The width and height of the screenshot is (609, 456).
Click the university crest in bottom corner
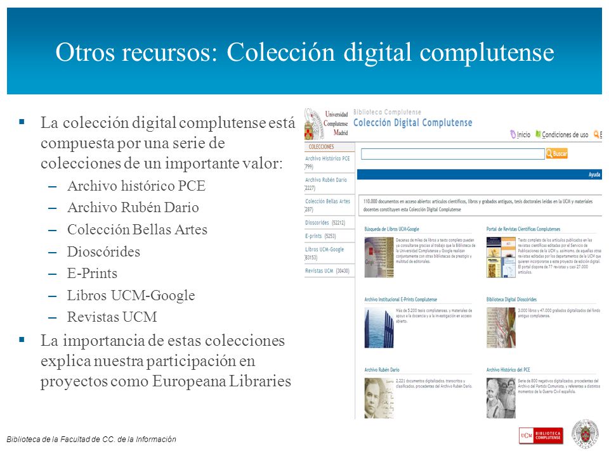[x=585, y=433]
